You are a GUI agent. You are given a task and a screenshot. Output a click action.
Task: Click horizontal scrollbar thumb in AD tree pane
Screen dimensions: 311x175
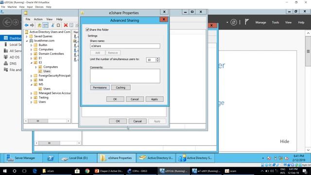(38, 121)
